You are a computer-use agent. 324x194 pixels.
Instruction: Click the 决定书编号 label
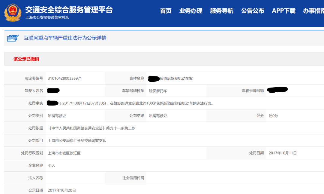(x=34, y=78)
